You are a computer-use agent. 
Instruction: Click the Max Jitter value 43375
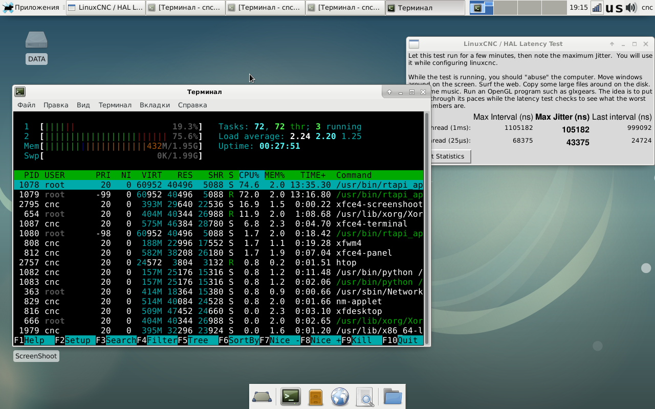pyautogui.click(x=578, y=143)
